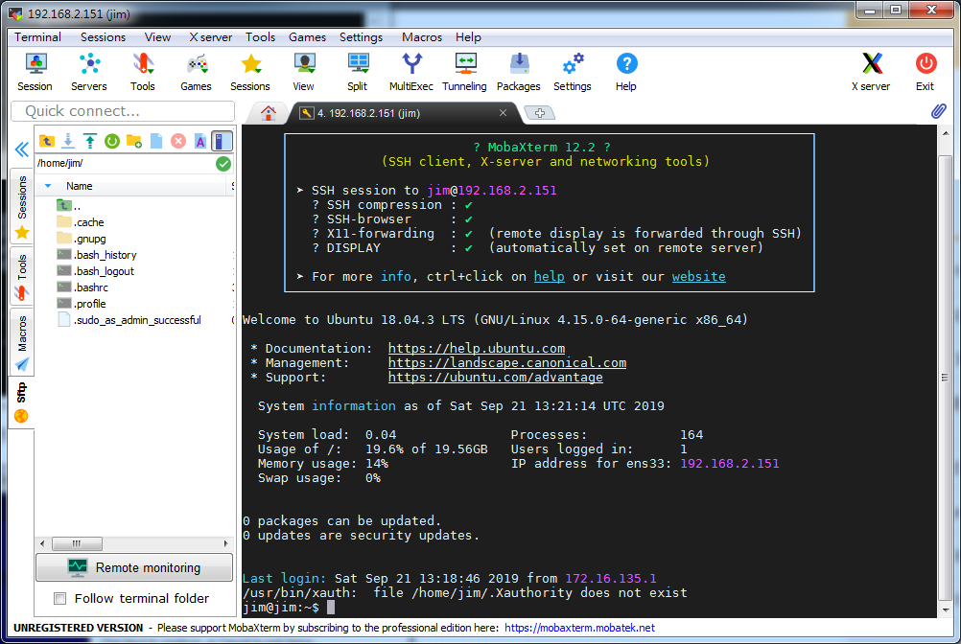
Task: Create a new folder in SFTP toolbar
Action: 134,141
